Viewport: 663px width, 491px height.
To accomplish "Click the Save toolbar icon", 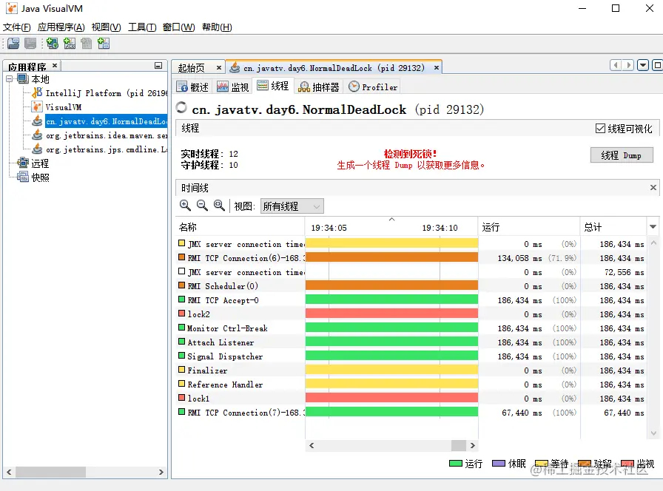I will (30, 43).
